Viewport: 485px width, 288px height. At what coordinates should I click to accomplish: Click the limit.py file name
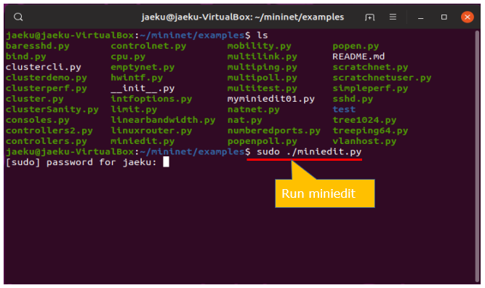coord(134,109)
